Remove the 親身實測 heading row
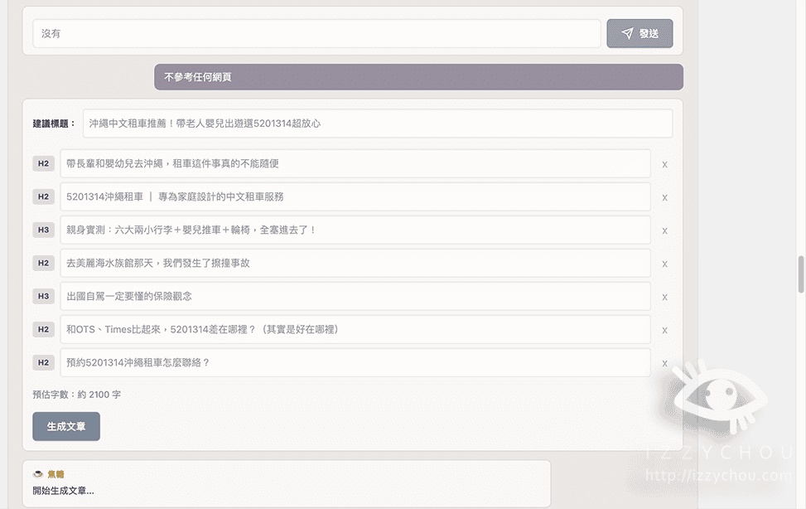 tap(664, 231)
